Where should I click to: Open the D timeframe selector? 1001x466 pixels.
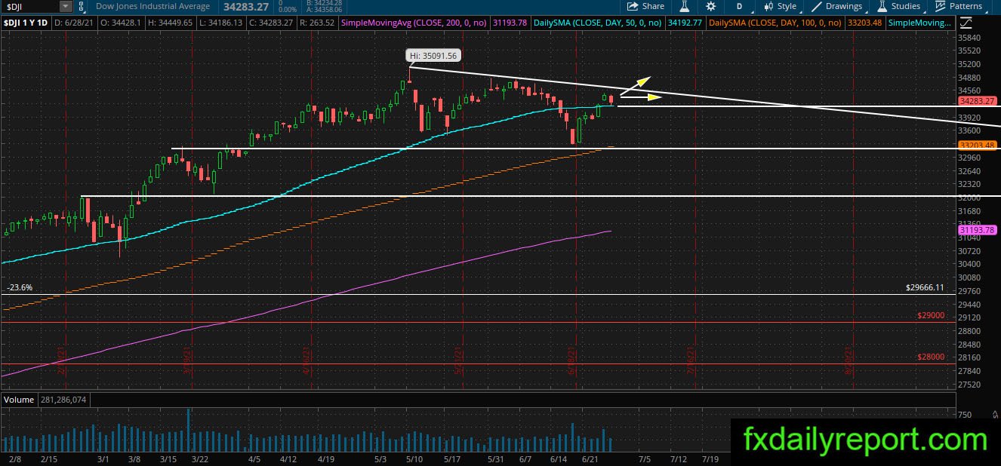coord(739,6)
